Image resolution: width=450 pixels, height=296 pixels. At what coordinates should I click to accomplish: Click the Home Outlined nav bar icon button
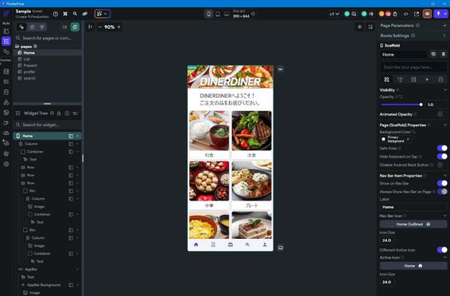tap(413, 224)
